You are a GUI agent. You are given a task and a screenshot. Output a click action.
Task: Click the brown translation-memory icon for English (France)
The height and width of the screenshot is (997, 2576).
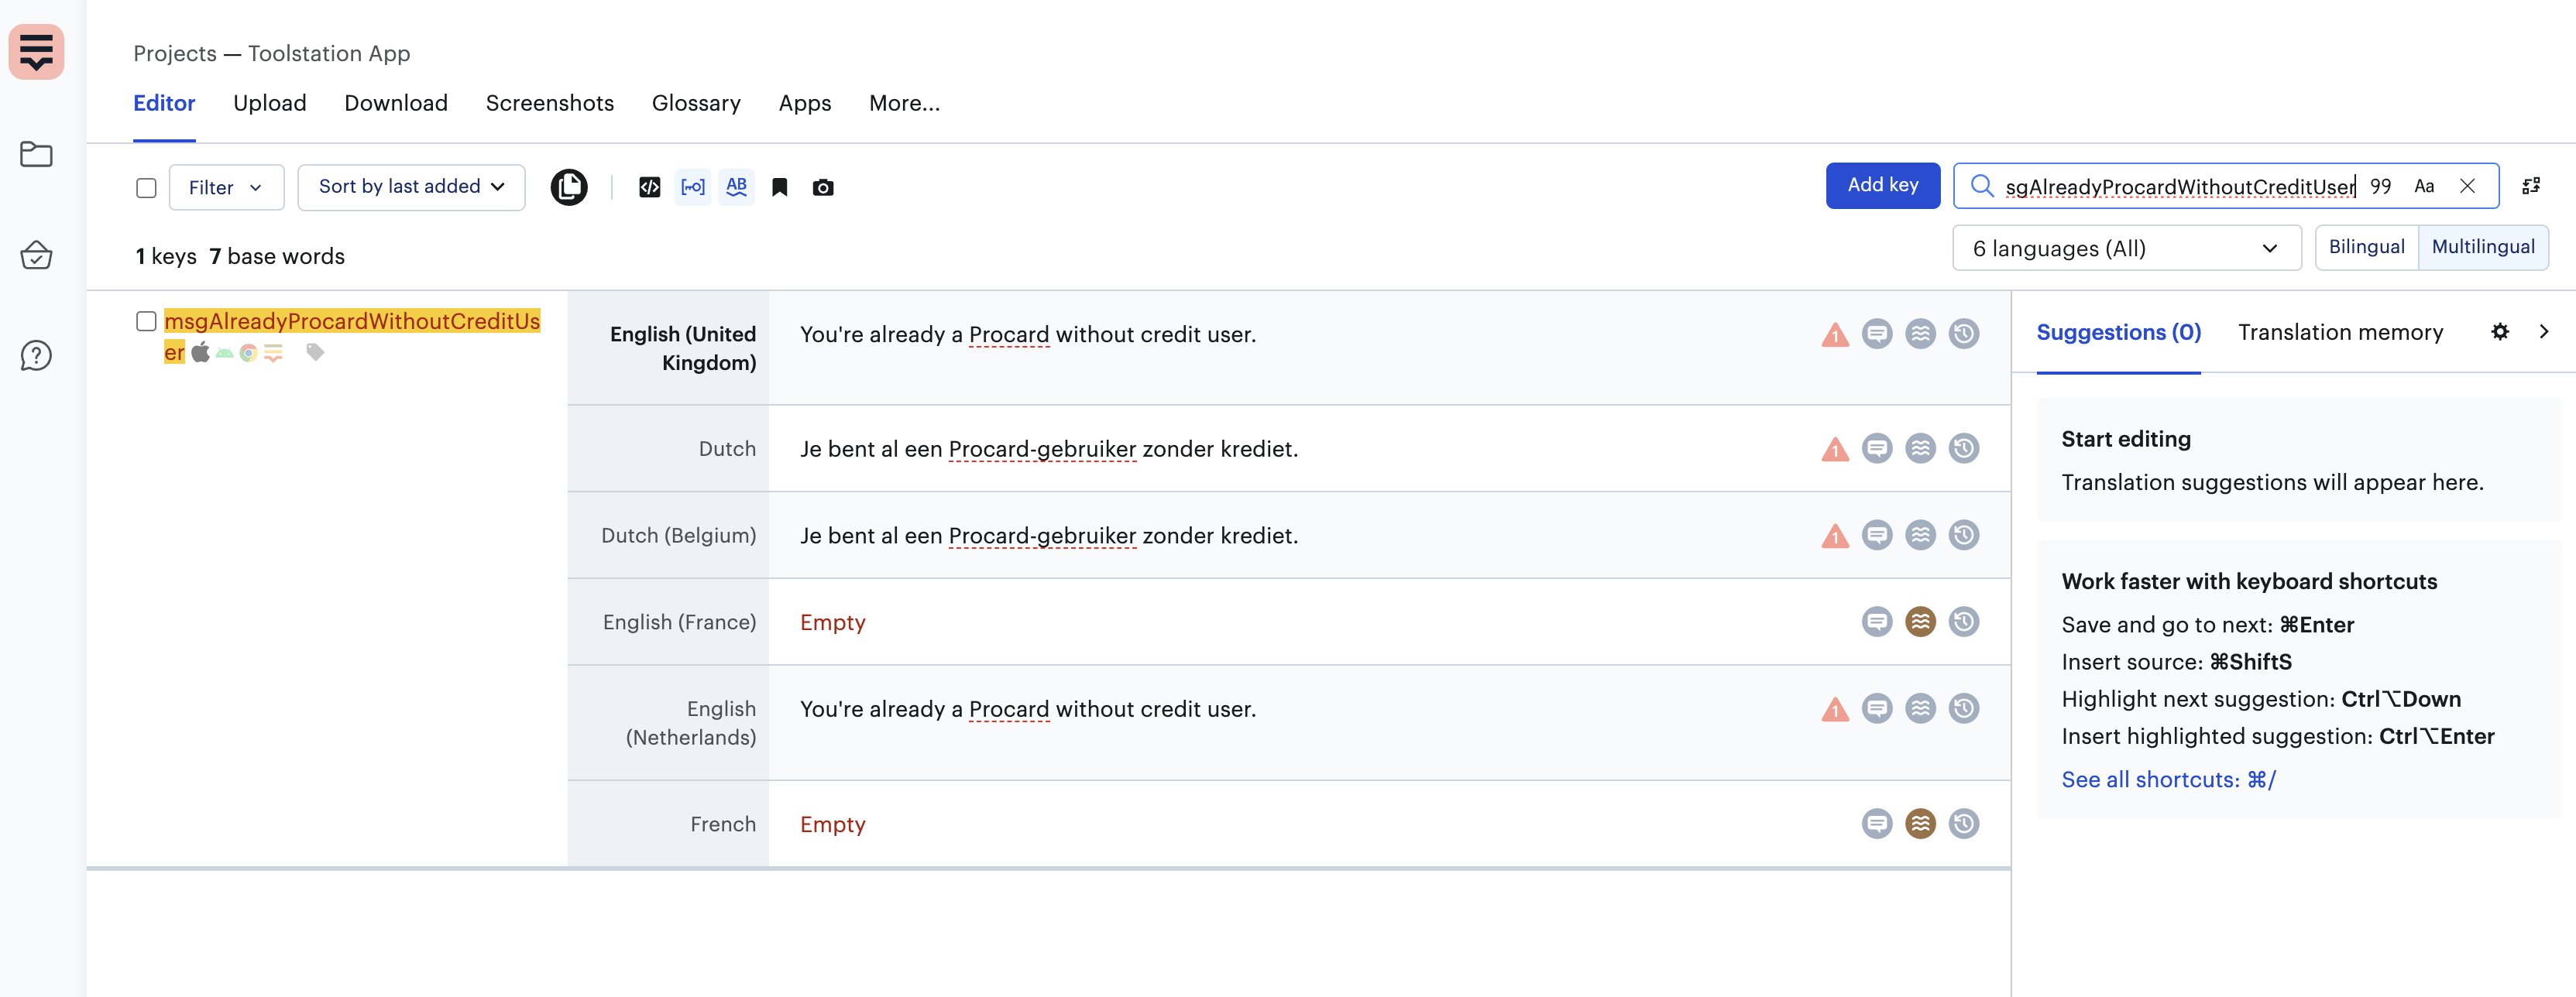[x=1919, y=622]
